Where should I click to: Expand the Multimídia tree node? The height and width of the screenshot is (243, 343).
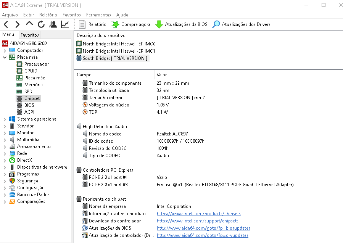pos(5,140)
